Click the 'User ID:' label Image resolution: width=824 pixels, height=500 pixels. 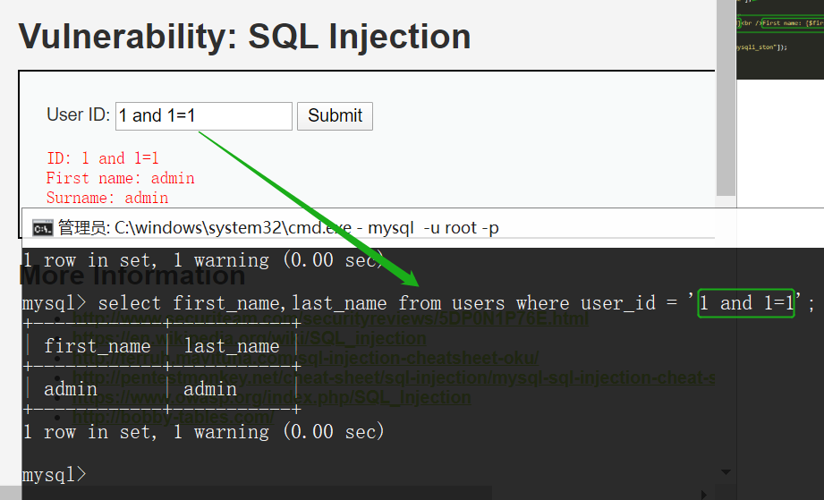[x=78, y=114]
